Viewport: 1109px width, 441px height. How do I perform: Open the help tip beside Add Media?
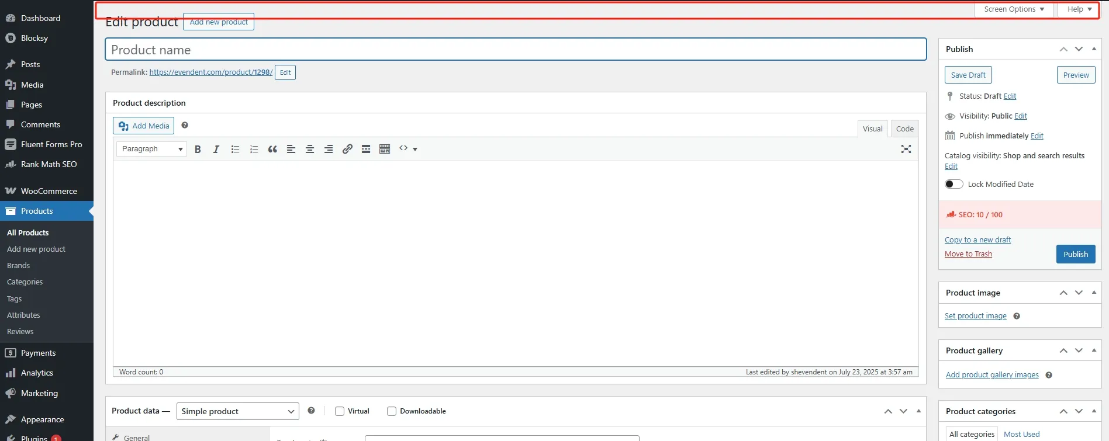(x=185, y=125)
